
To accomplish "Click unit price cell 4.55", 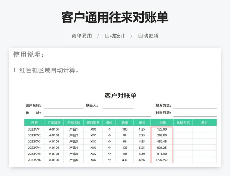I will 142,142.
